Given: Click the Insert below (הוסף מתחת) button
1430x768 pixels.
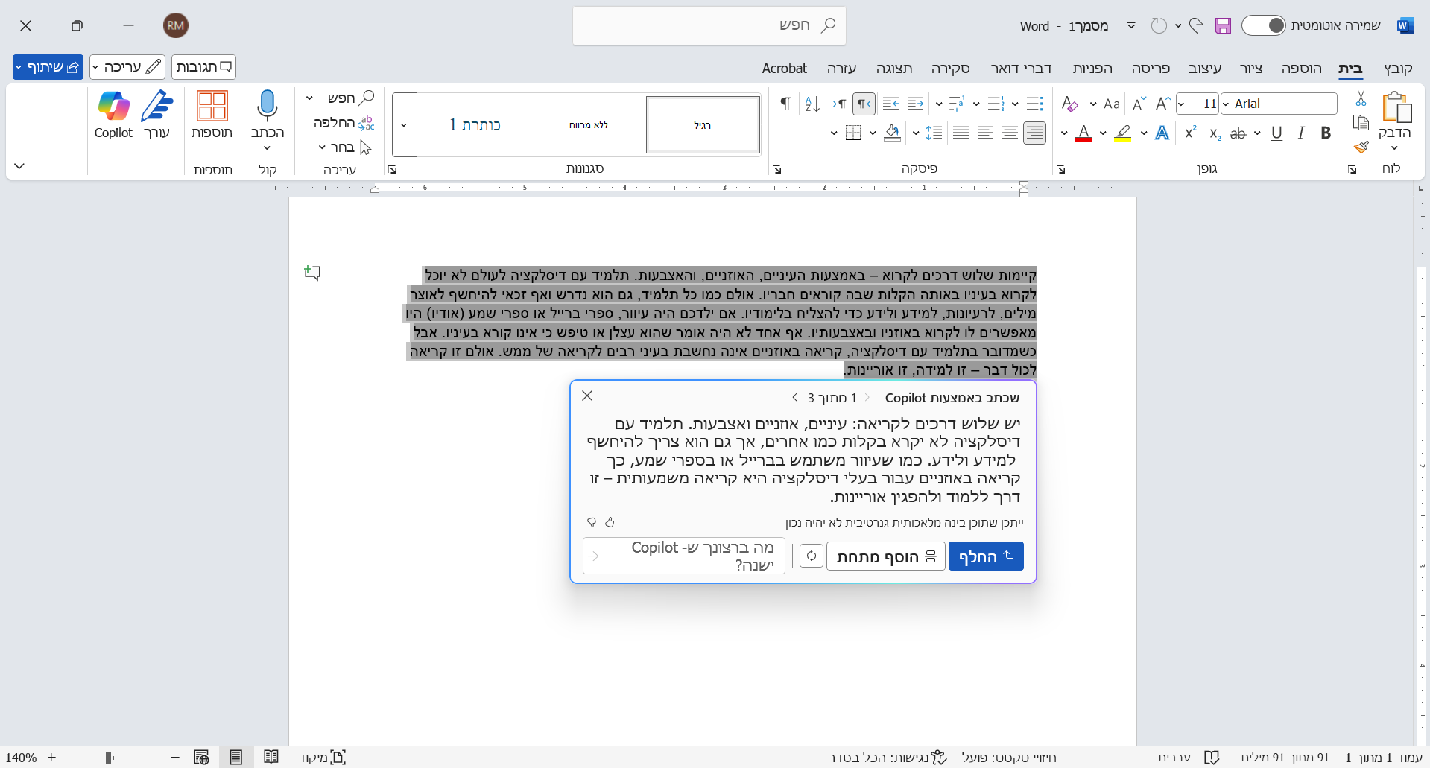Looking at the screenshot, I should [x=885, y=556].
